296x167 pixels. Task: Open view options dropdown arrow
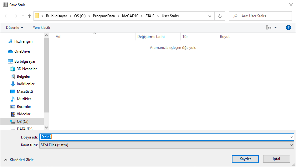coord(276,28)
